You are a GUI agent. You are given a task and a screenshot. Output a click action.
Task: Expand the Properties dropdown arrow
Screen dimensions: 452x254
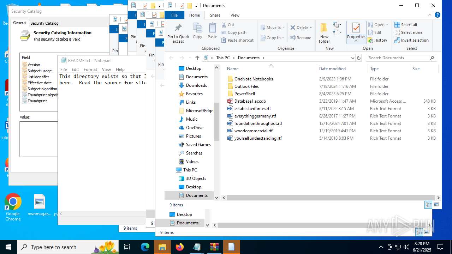[x=356, y=41]
